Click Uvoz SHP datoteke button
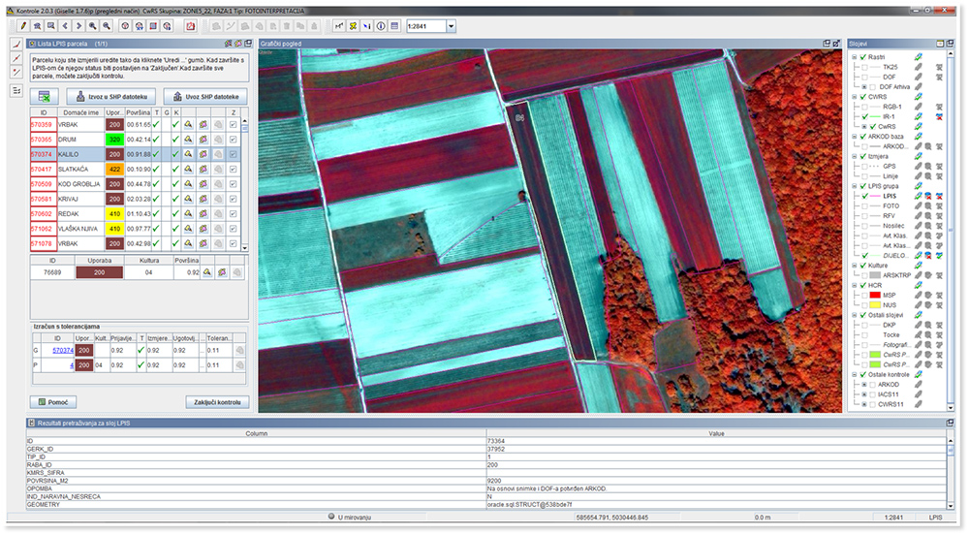Viewport: 969px width, 535px height. [205, 96]
